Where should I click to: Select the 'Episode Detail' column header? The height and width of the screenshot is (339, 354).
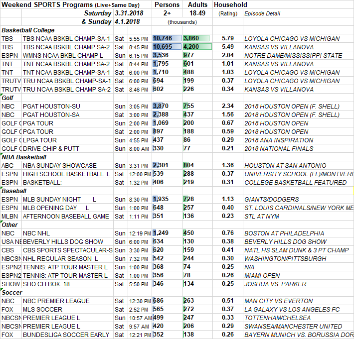262,13
